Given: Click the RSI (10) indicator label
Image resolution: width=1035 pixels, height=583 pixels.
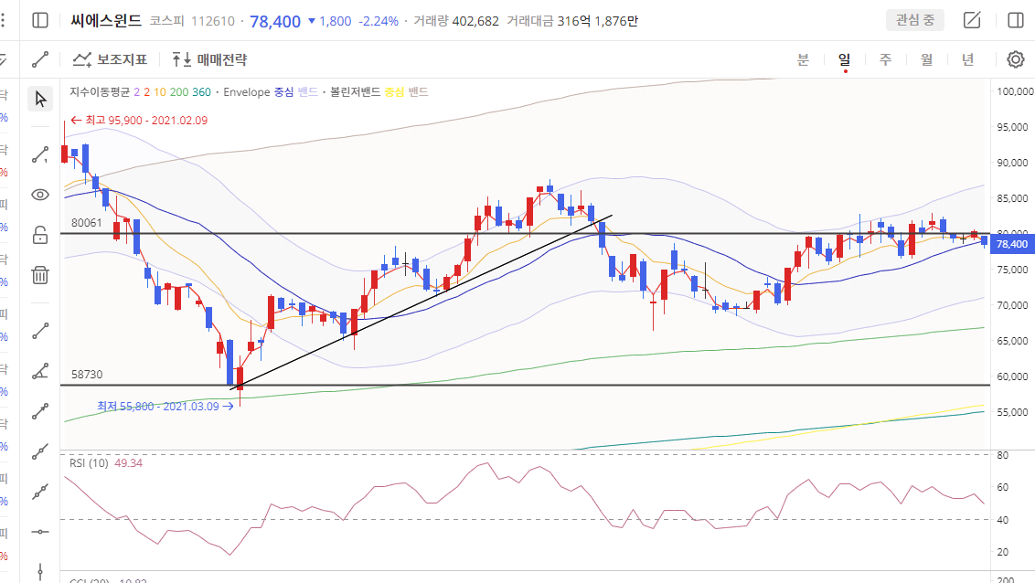Looking at the screenshot, I should click(89, 463).
